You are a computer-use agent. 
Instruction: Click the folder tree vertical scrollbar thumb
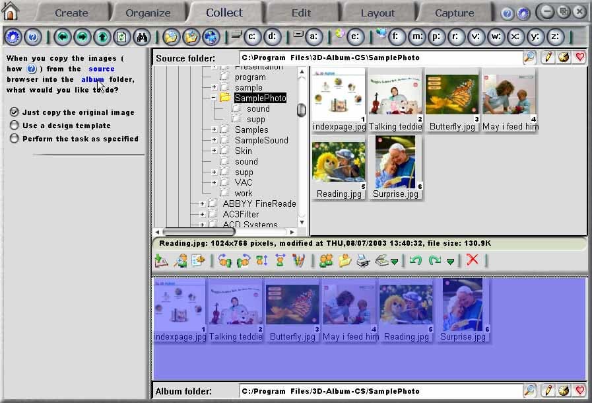click(x=302, y=110)
